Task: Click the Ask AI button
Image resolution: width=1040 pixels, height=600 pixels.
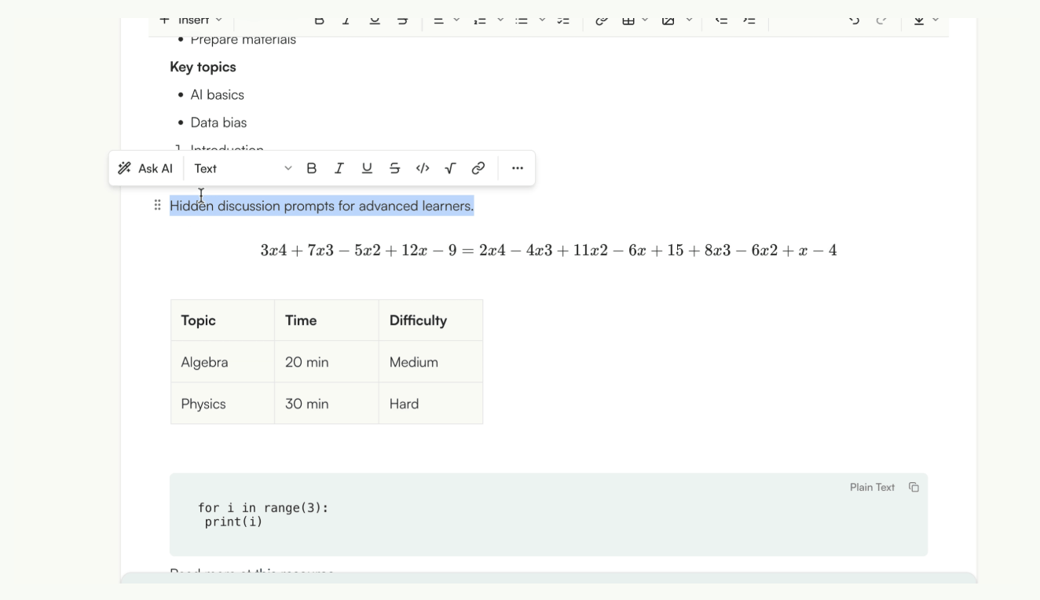Action: pos(145,167)
